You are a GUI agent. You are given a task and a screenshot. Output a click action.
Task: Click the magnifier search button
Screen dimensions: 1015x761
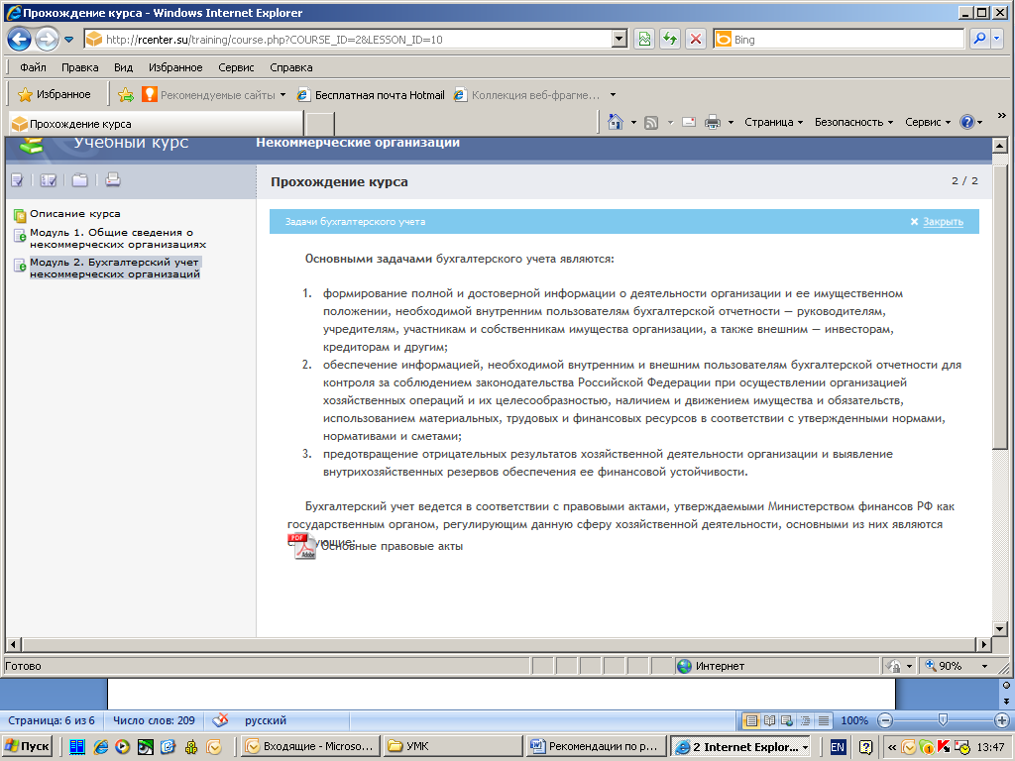tap(980, 39)
